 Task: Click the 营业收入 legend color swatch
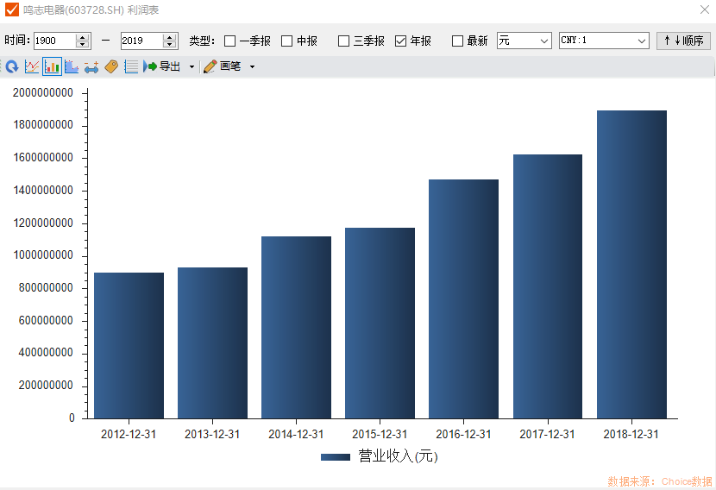point(335,456)
